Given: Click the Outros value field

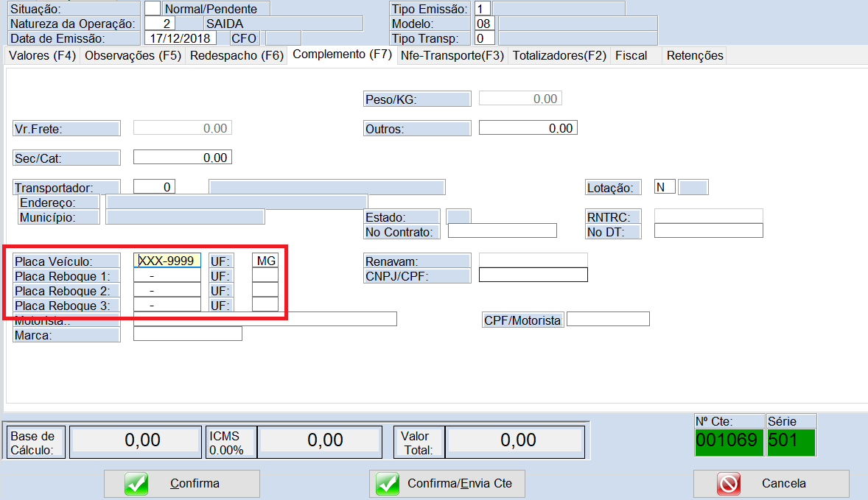Looking at the screenshot, I should [x=528, y=128].
